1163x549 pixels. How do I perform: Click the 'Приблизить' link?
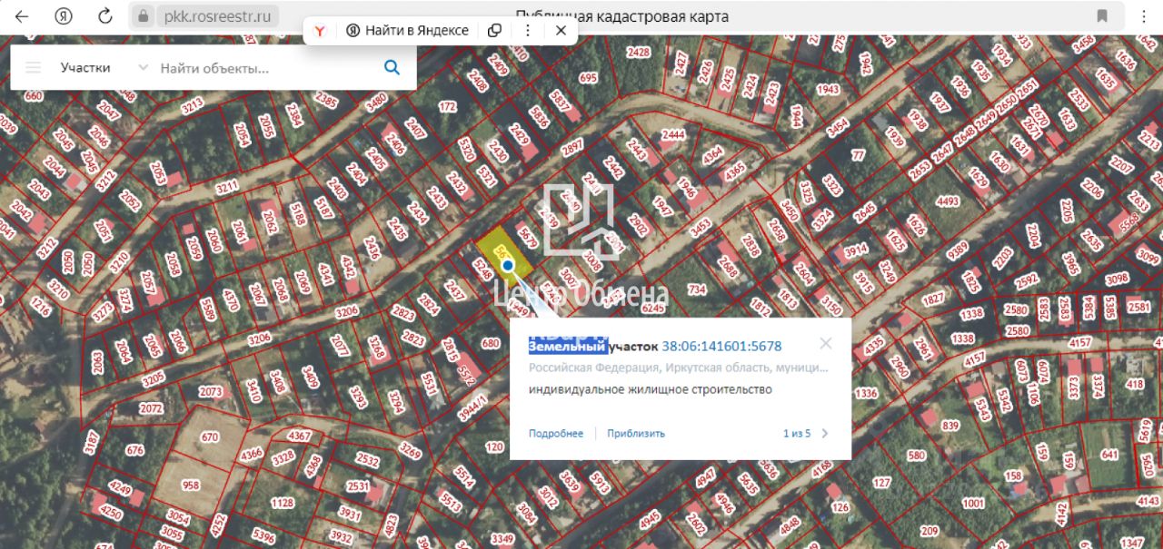636,433
